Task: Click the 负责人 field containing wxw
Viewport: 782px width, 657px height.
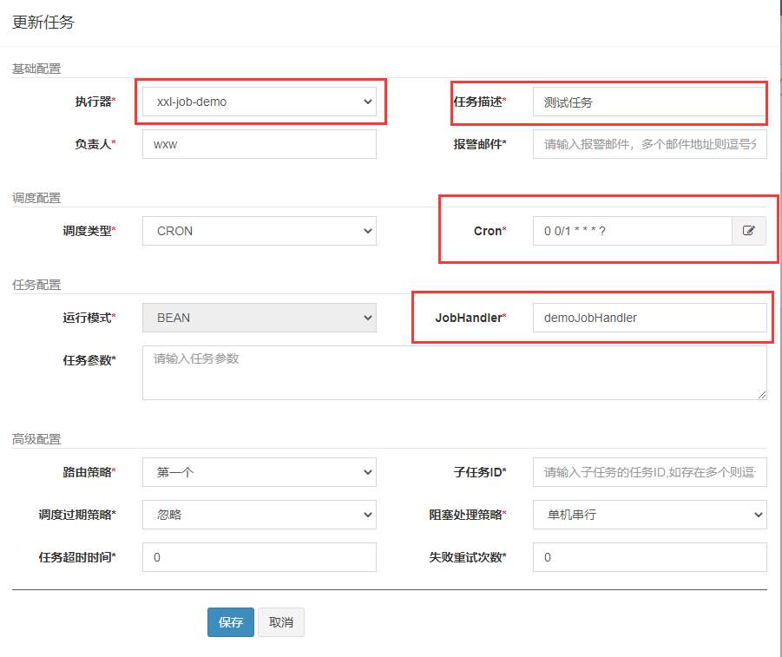Action: point(260,144)
